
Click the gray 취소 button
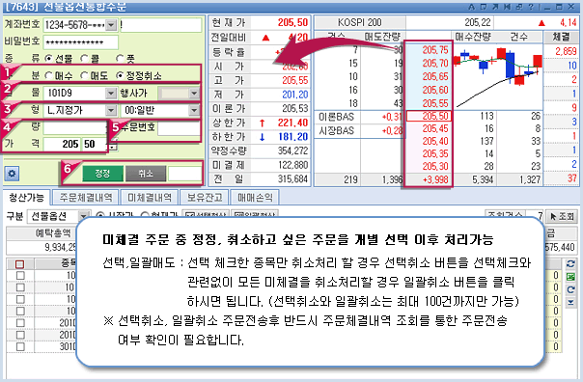[146, 174]
